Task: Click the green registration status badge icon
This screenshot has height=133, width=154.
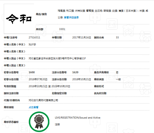Action: tap(39, 122)
